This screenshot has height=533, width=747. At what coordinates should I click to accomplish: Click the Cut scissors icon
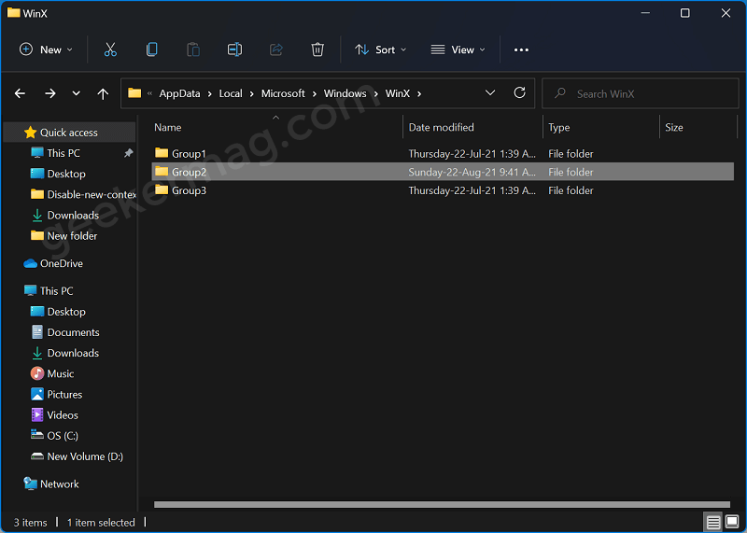pos(110,49)
